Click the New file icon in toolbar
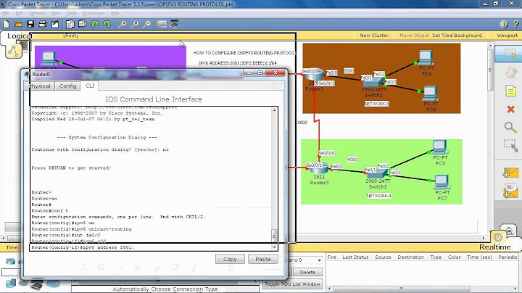The height and width of the screenshot is (293, 522). [6, 24]
